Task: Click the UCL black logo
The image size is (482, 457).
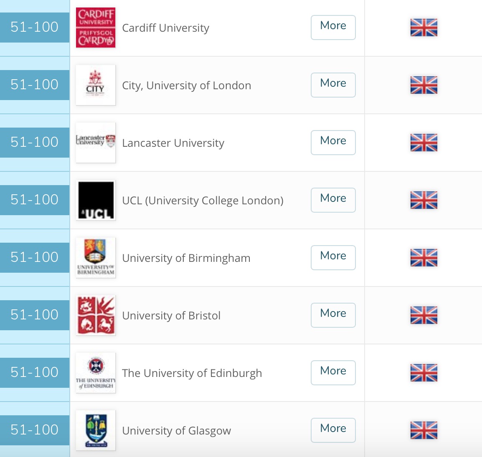Action: coord(96,200)
